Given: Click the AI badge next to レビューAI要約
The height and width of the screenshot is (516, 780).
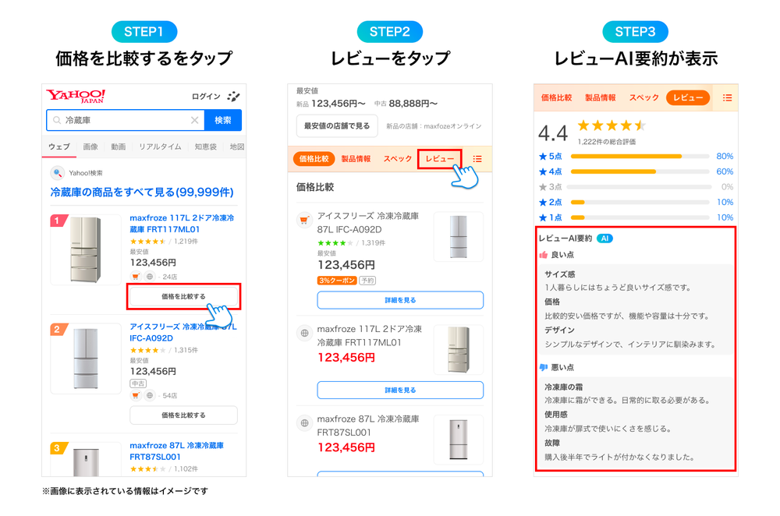Looking at the screenshot, I should [604, 238].
